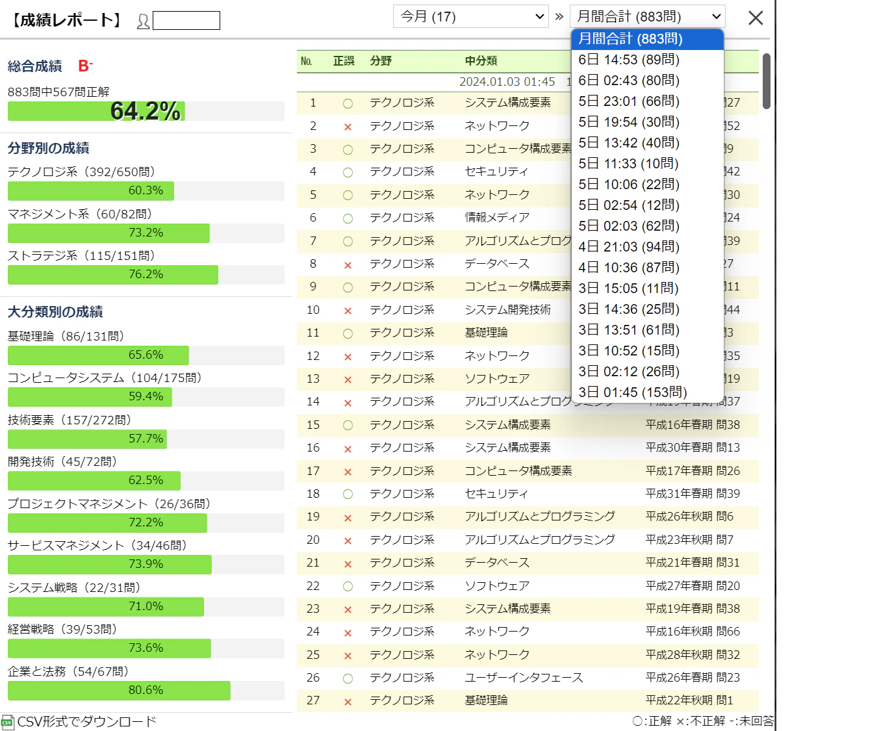Click the results table scrollbar thumb
This screenshot has width=879, height=731.
[x=767, y=81]
